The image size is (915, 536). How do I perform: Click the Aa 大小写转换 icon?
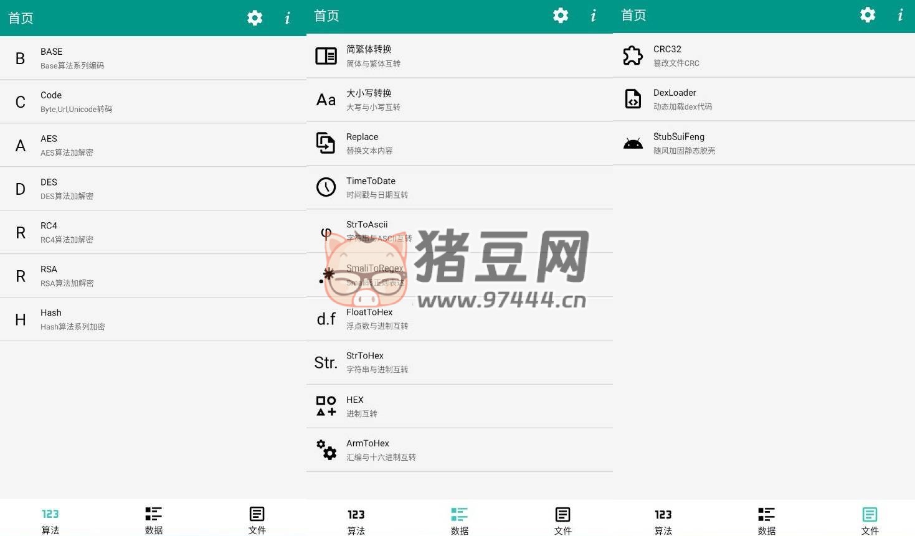(x=326, y=100)
